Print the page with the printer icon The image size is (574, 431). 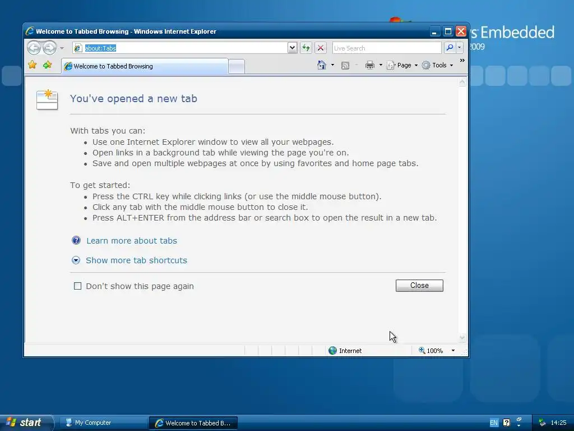coord(370,65)
